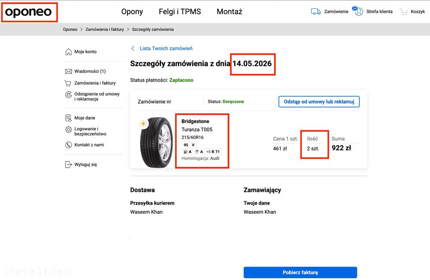Click Zamówienia i faktury breadcrumb link

105,29
